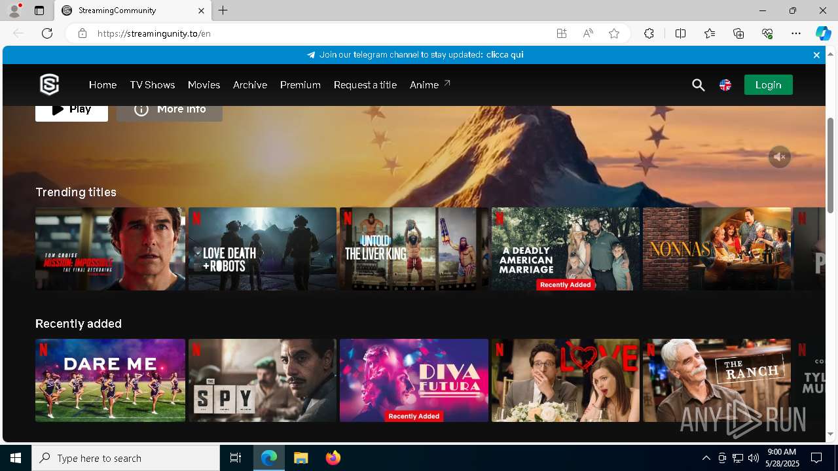
Task: Click the page vertical scrollbar thumb
Action: click(x=831, y=165)
